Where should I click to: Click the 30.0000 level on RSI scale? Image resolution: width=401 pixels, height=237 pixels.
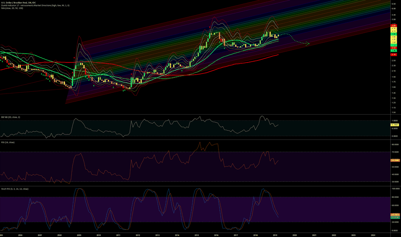[x=395, y=182]
